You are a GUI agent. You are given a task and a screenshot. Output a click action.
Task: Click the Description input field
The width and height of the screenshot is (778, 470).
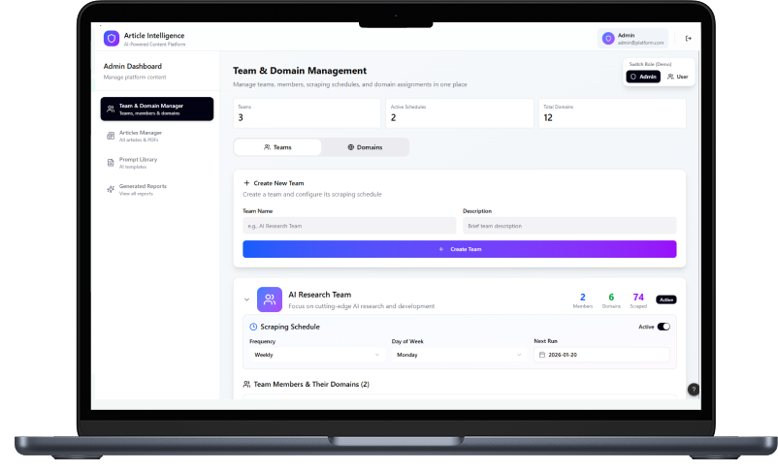[x=569, y=226]
